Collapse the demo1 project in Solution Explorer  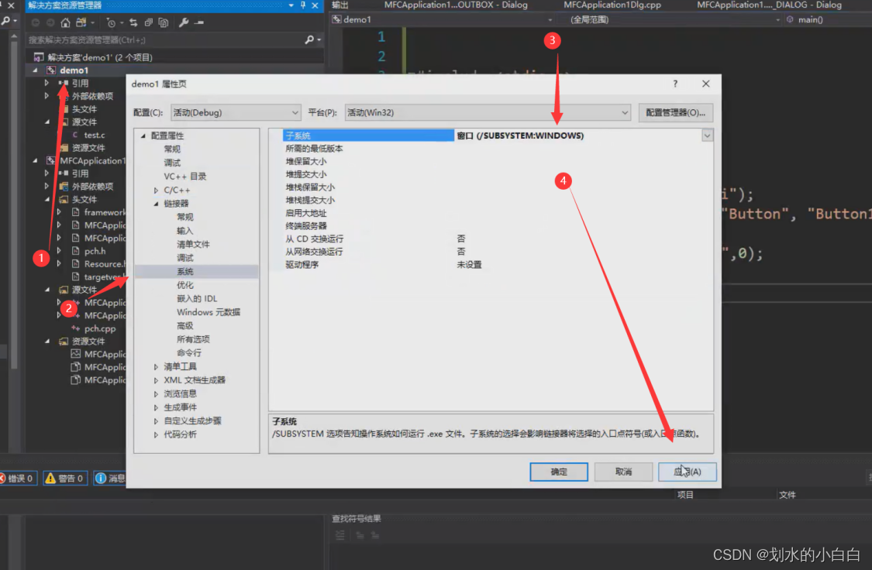[36, 70]
